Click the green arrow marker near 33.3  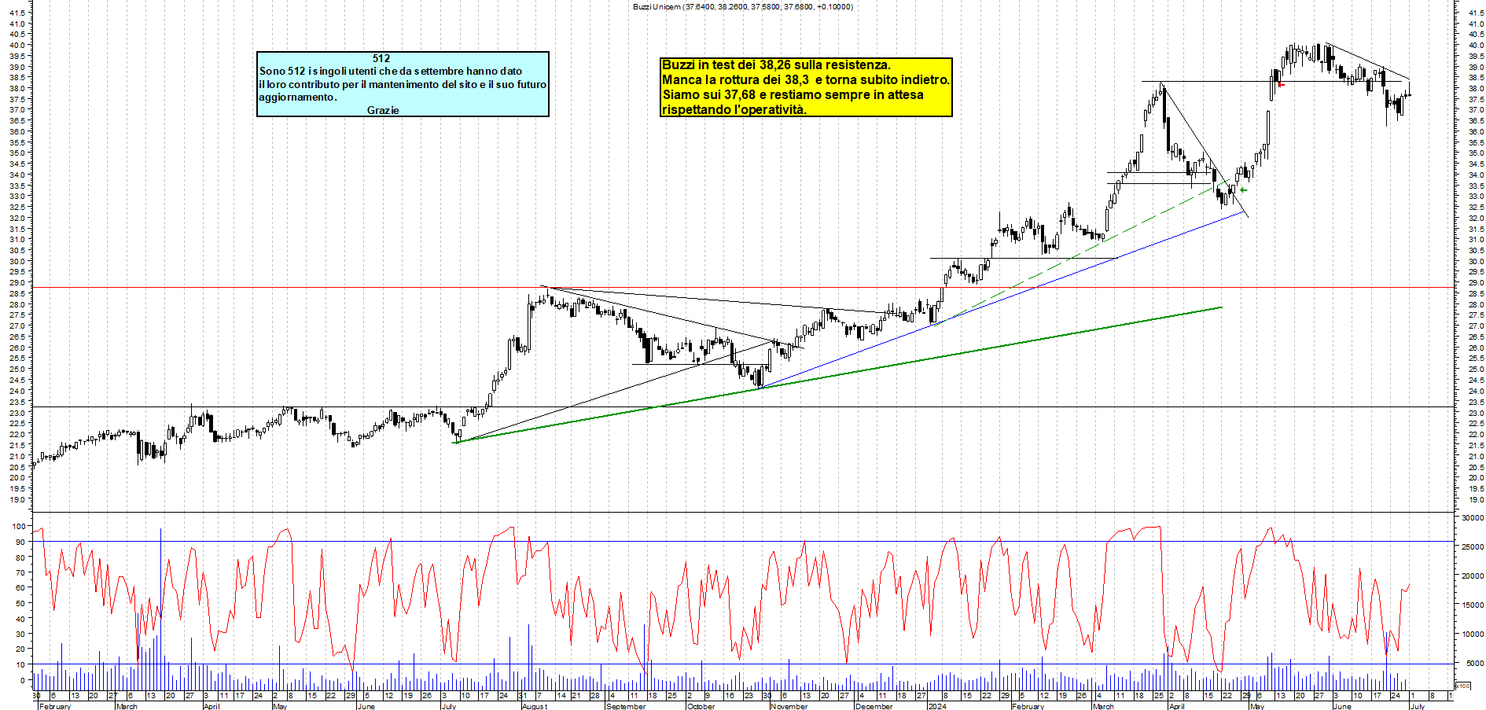pos(1243,189)
